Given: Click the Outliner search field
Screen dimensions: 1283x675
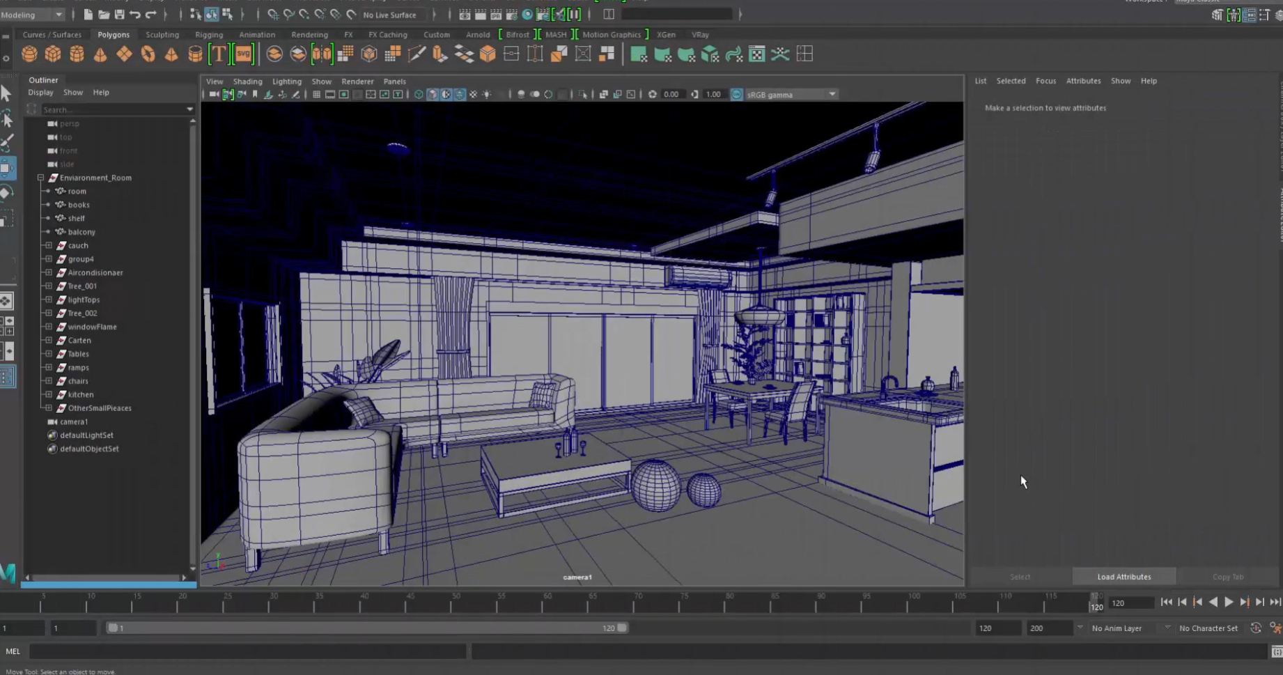Looking at the screenshot, I should 111,110.
